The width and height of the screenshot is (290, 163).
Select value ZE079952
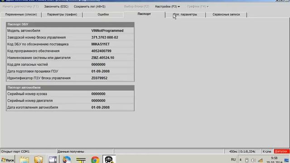point(99,78)
